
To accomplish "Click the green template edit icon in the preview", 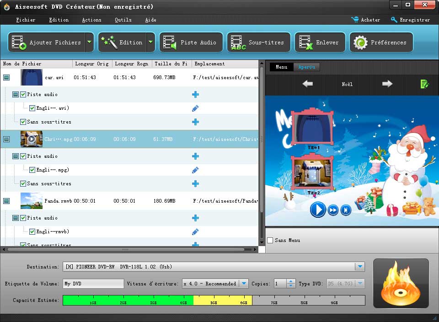I will point(424,84).
